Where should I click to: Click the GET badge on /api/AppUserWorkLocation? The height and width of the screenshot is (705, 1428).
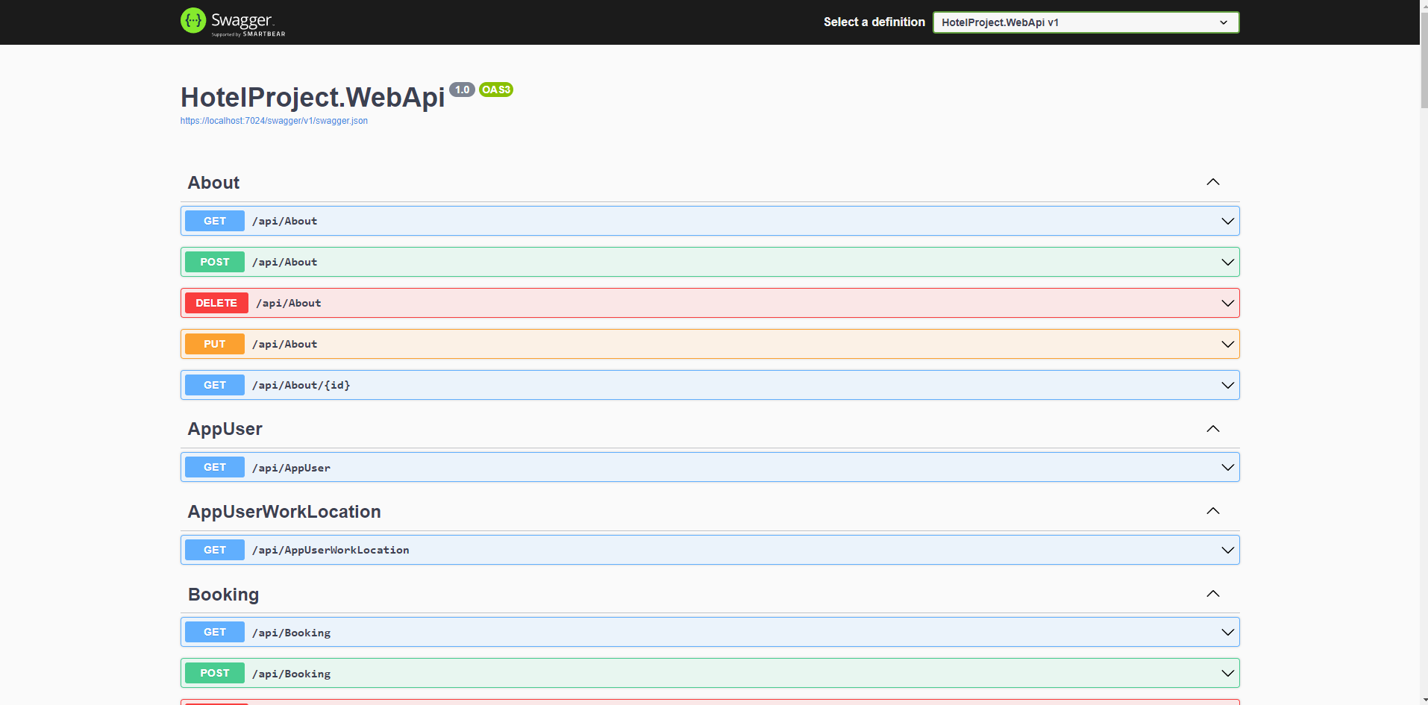tap(214, 550)
